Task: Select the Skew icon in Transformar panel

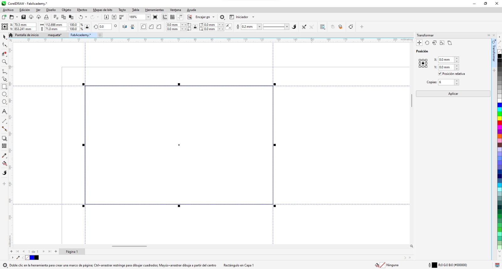Action: (450, 43)
